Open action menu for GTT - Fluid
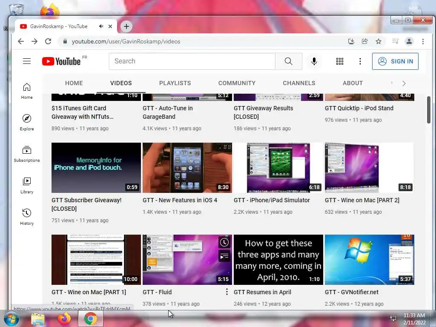This screenshot has height=327, width=436. 227,292
